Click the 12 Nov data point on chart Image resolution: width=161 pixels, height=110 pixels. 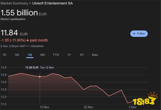[x=40, y=77]
